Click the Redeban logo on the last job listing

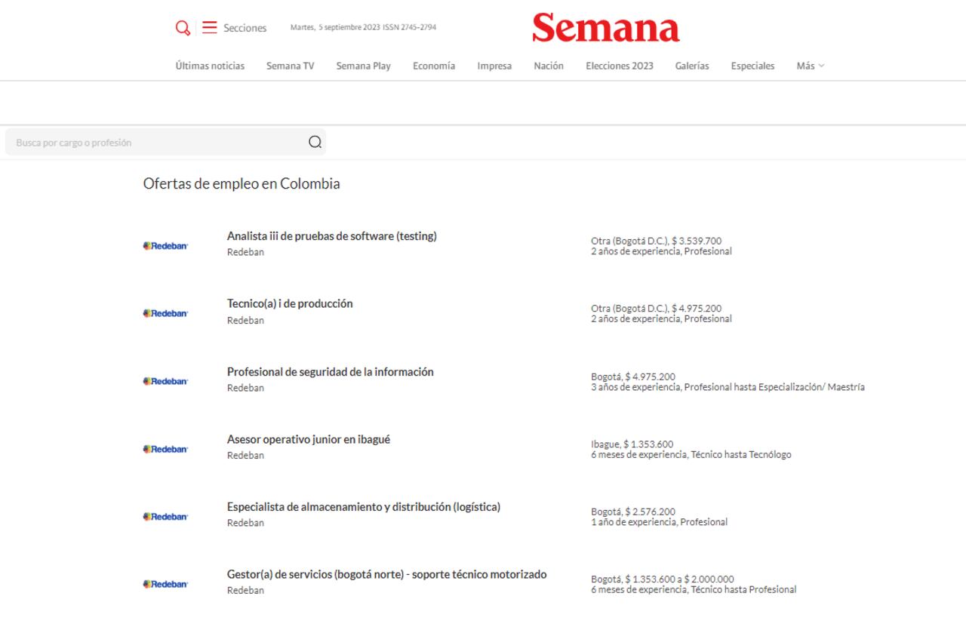[x=165, y=582]
